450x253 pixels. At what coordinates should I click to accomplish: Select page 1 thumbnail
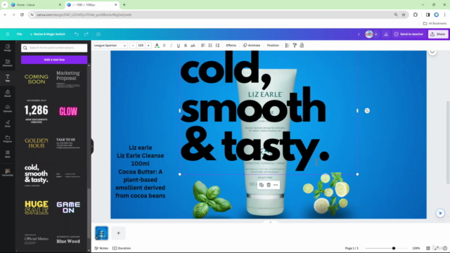tap(101, 233)
